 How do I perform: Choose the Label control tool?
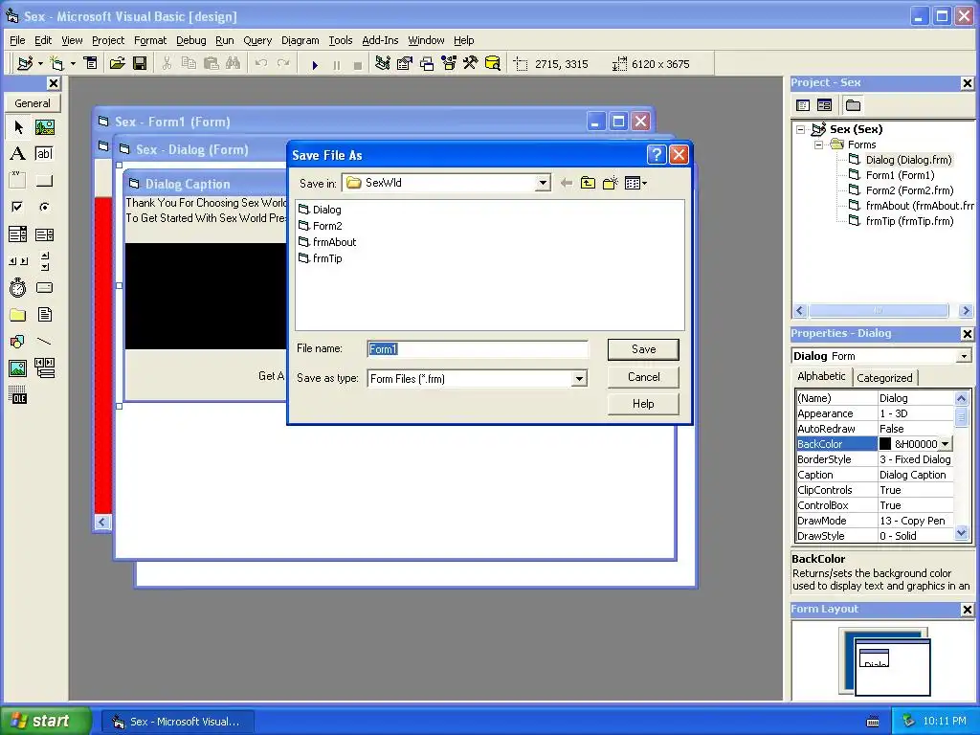coord(18,154)
